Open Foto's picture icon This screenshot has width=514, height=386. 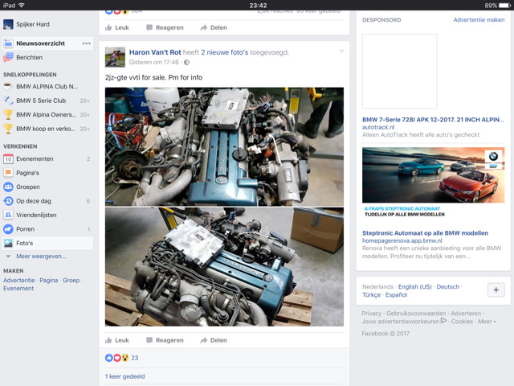click(8, 243)
